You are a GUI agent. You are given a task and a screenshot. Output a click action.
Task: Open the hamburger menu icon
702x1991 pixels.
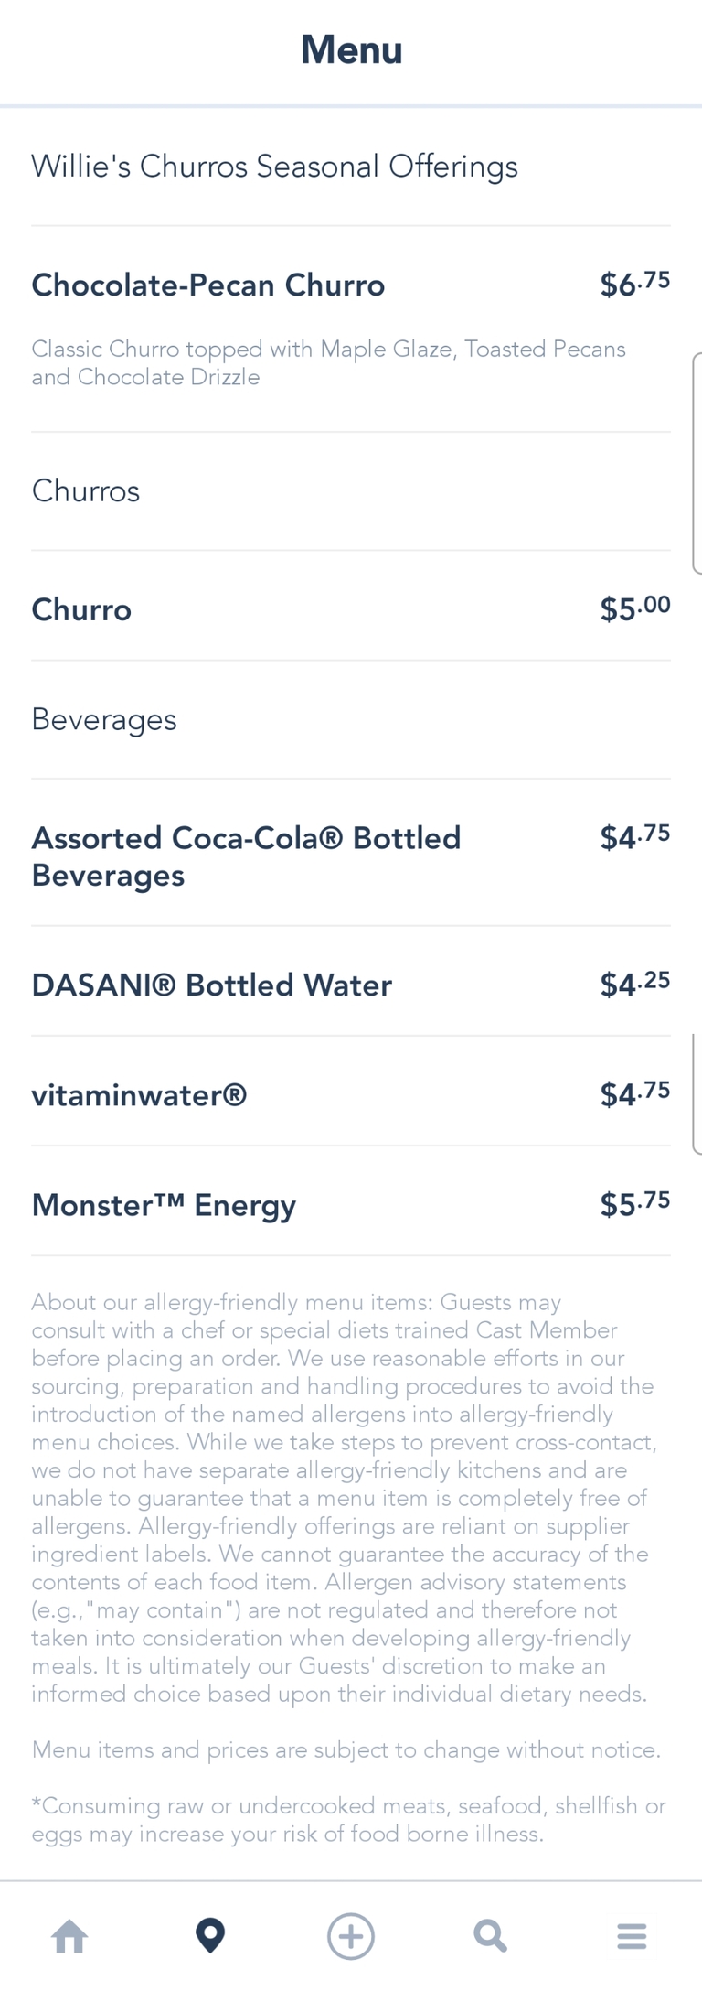(632, 1936)
